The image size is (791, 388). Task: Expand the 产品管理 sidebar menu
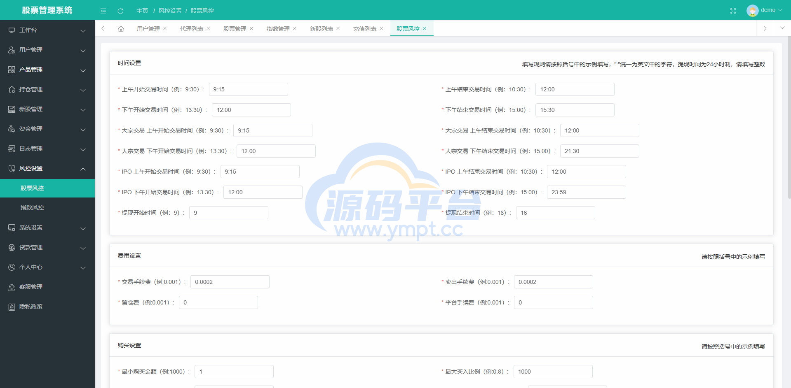(x=47, y=70)
